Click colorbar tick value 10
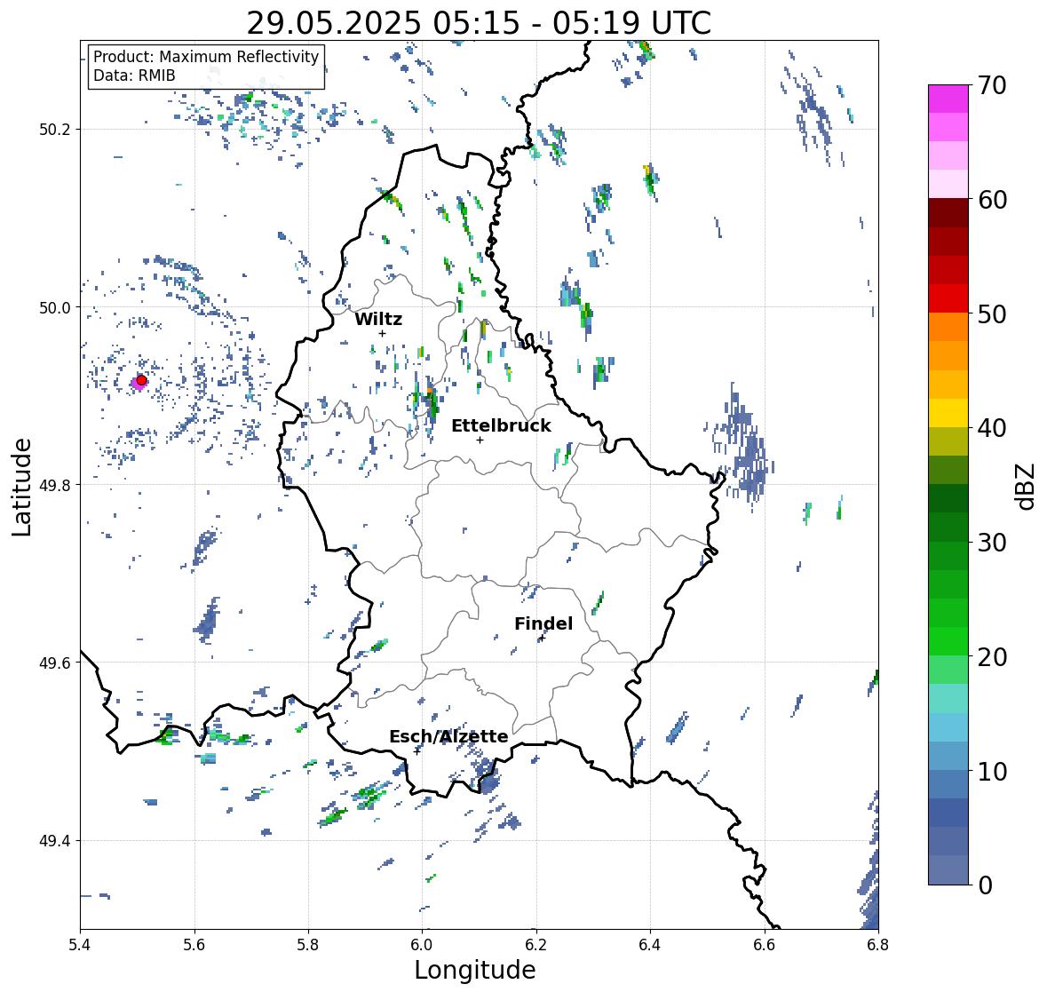 (x=992, y=771)
